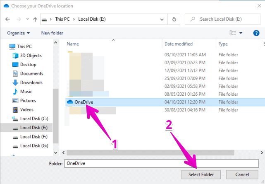Image resolution: width=265 pixels, height=184 pixels.
Task: Click the Local Disk (F:) drive icon
Action: pos(15,138)
